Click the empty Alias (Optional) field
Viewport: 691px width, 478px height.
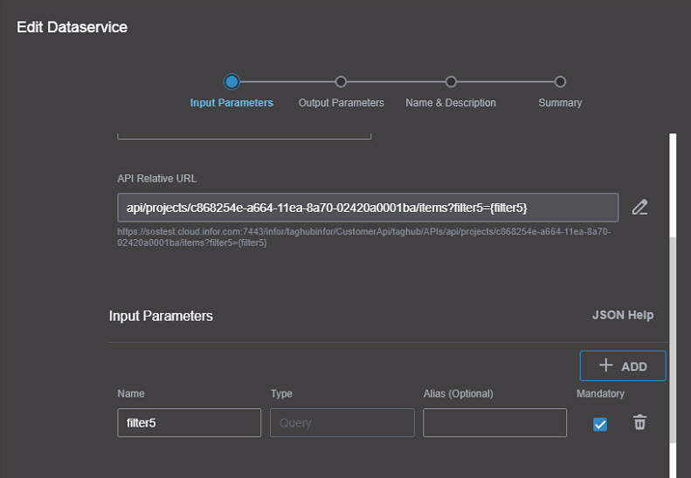(x=494, y=422)
